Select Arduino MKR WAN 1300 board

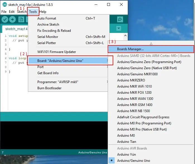point(151,99)
